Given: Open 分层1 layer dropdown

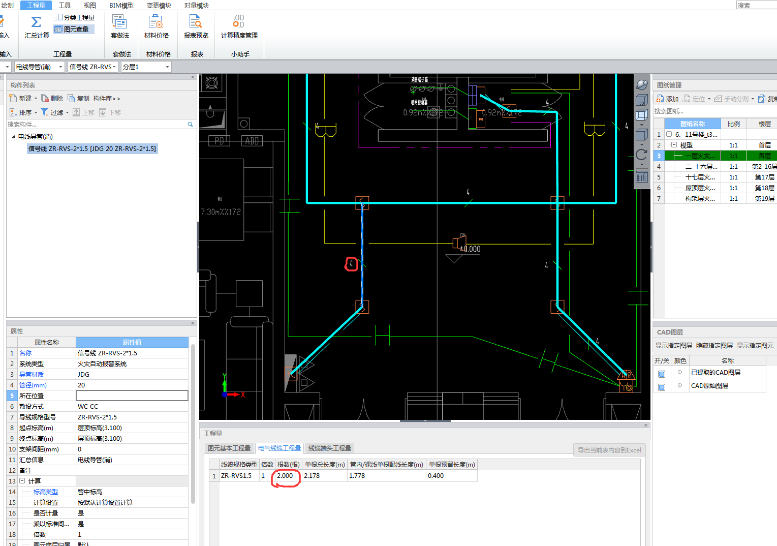Looking at the screenshot, I should coord(167,67).
